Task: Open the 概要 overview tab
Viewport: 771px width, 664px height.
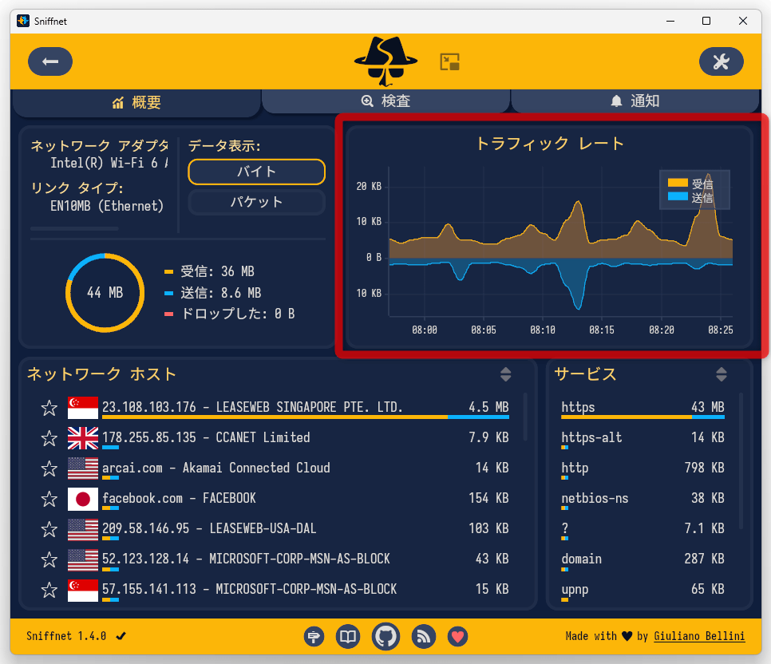Action: [x=136, y=102]
